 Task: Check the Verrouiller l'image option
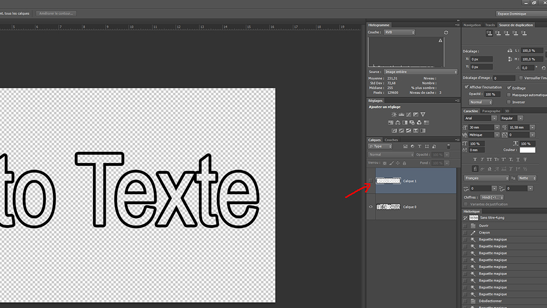pos(521,78)
